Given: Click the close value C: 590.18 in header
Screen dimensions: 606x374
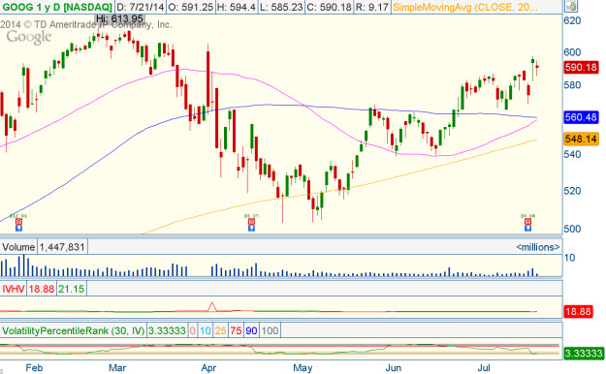Looking at the screenshot, I should click(x=330, y=7).
